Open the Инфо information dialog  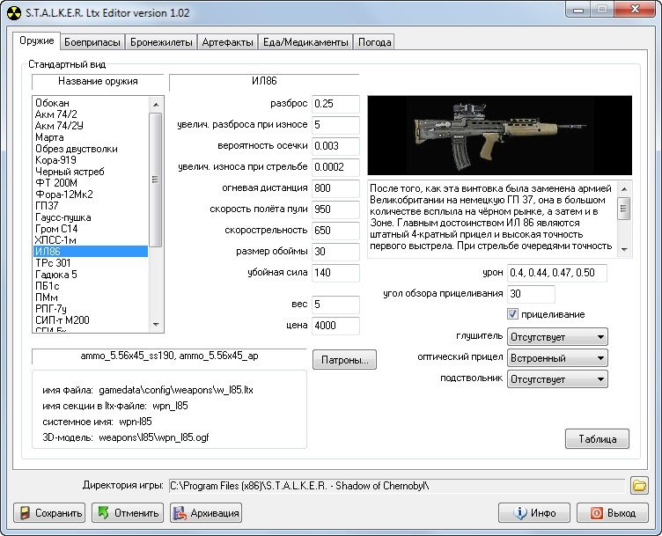tap(533, 513)
